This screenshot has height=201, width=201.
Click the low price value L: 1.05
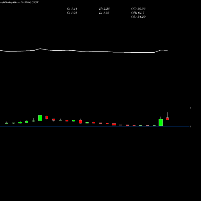(x=104, y=13)
